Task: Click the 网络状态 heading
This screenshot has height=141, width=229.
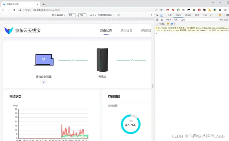Action: pyautogui.click(x=15, y=96)
